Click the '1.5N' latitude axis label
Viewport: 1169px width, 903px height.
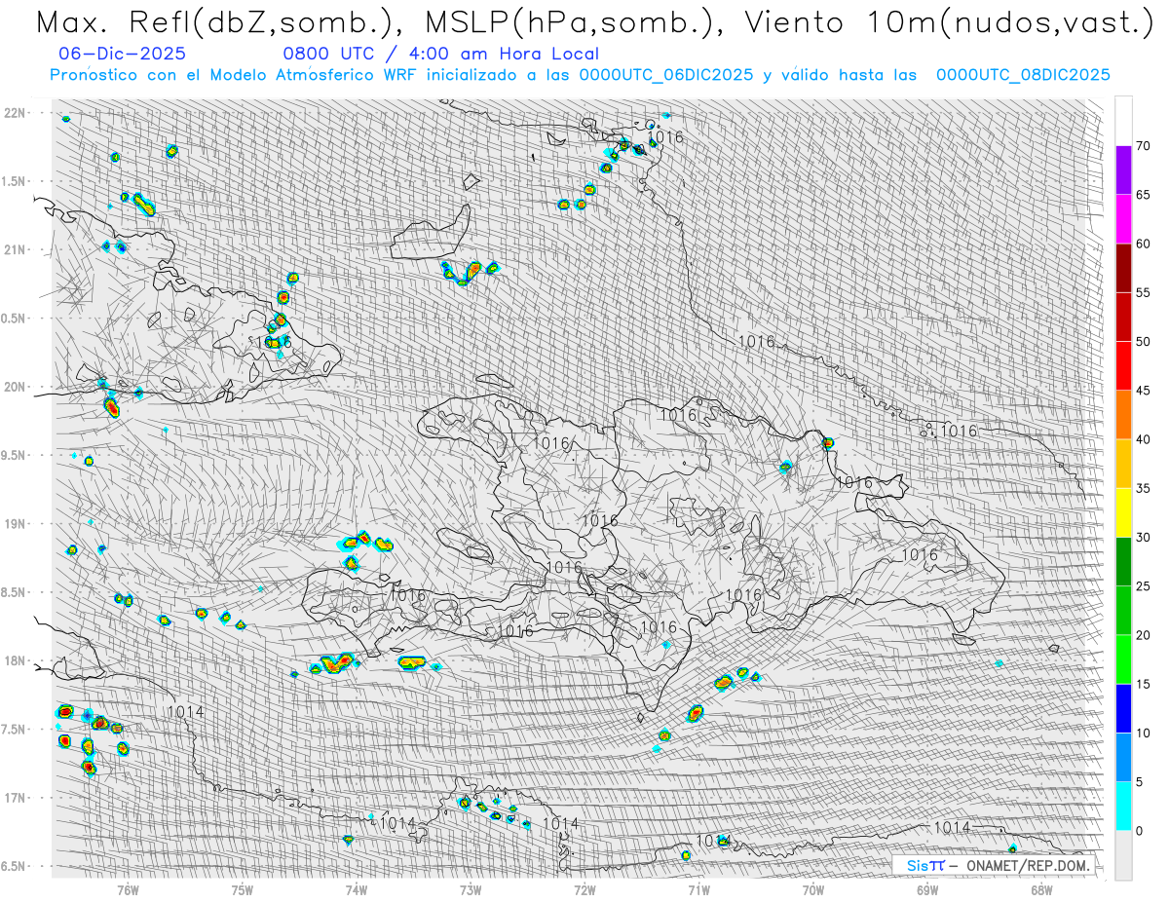pos(15,181)
